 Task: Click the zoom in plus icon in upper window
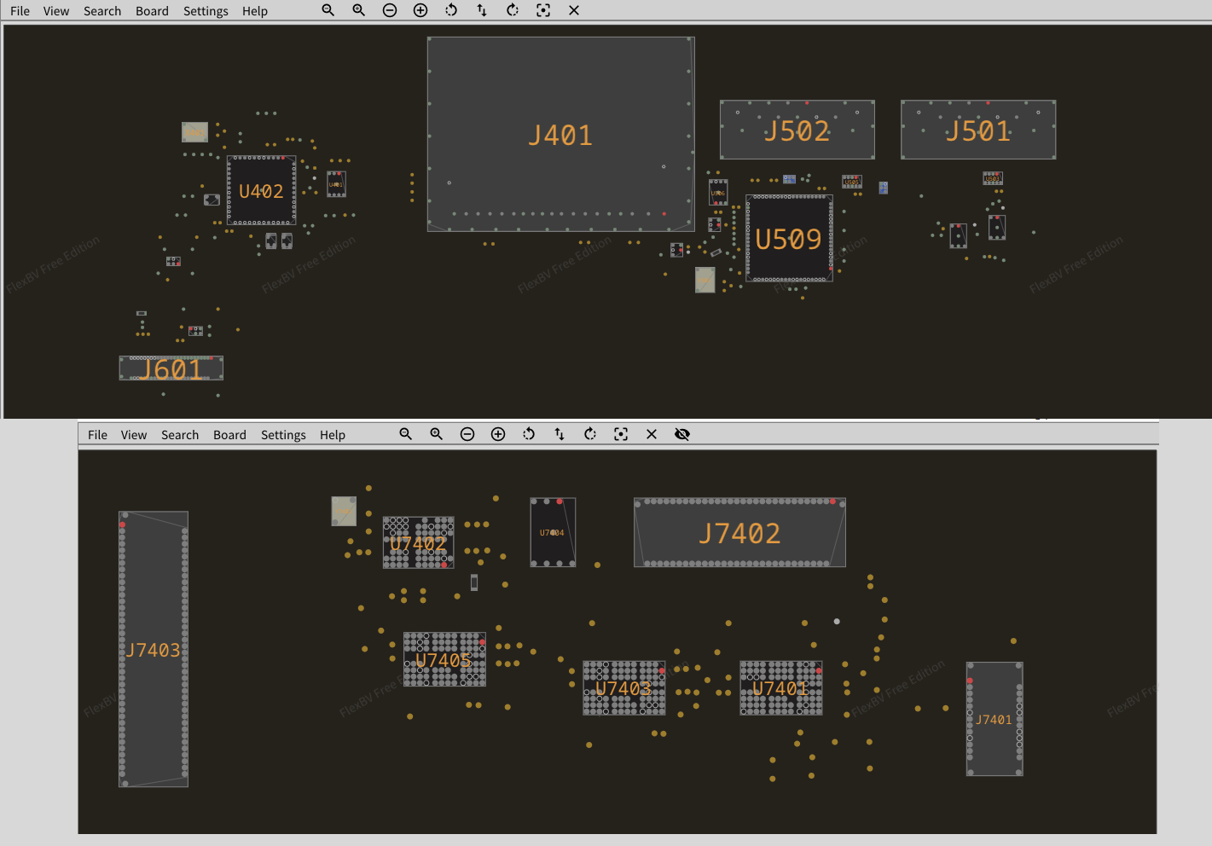pos(420,10)
